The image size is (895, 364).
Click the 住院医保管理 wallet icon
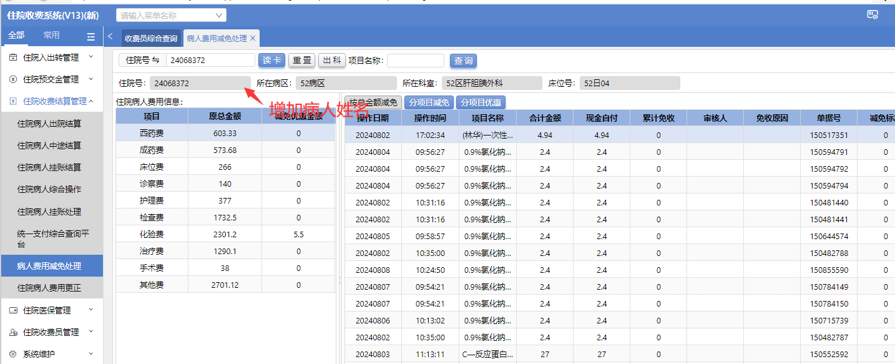tap(13, 310)
